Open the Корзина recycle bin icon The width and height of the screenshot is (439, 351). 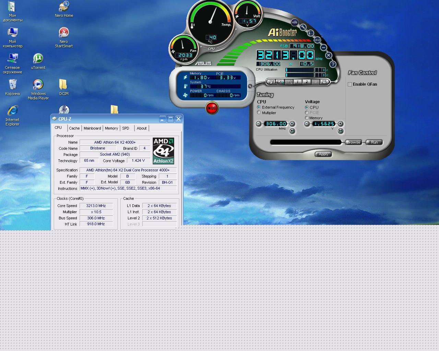(12, 87)
